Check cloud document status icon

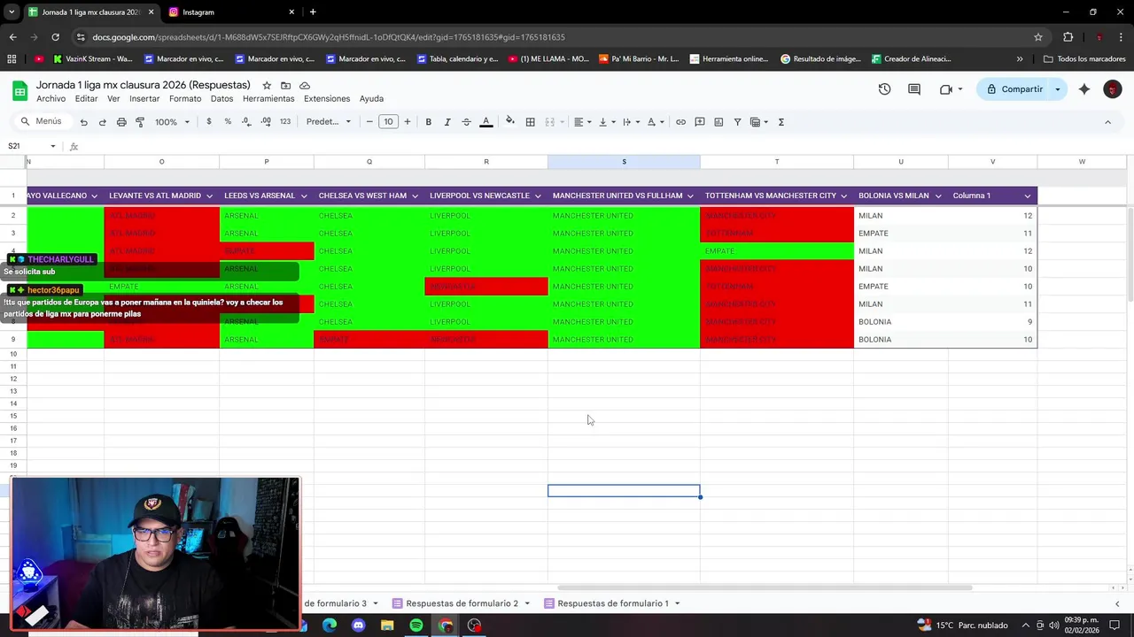(x=305, y=85)
